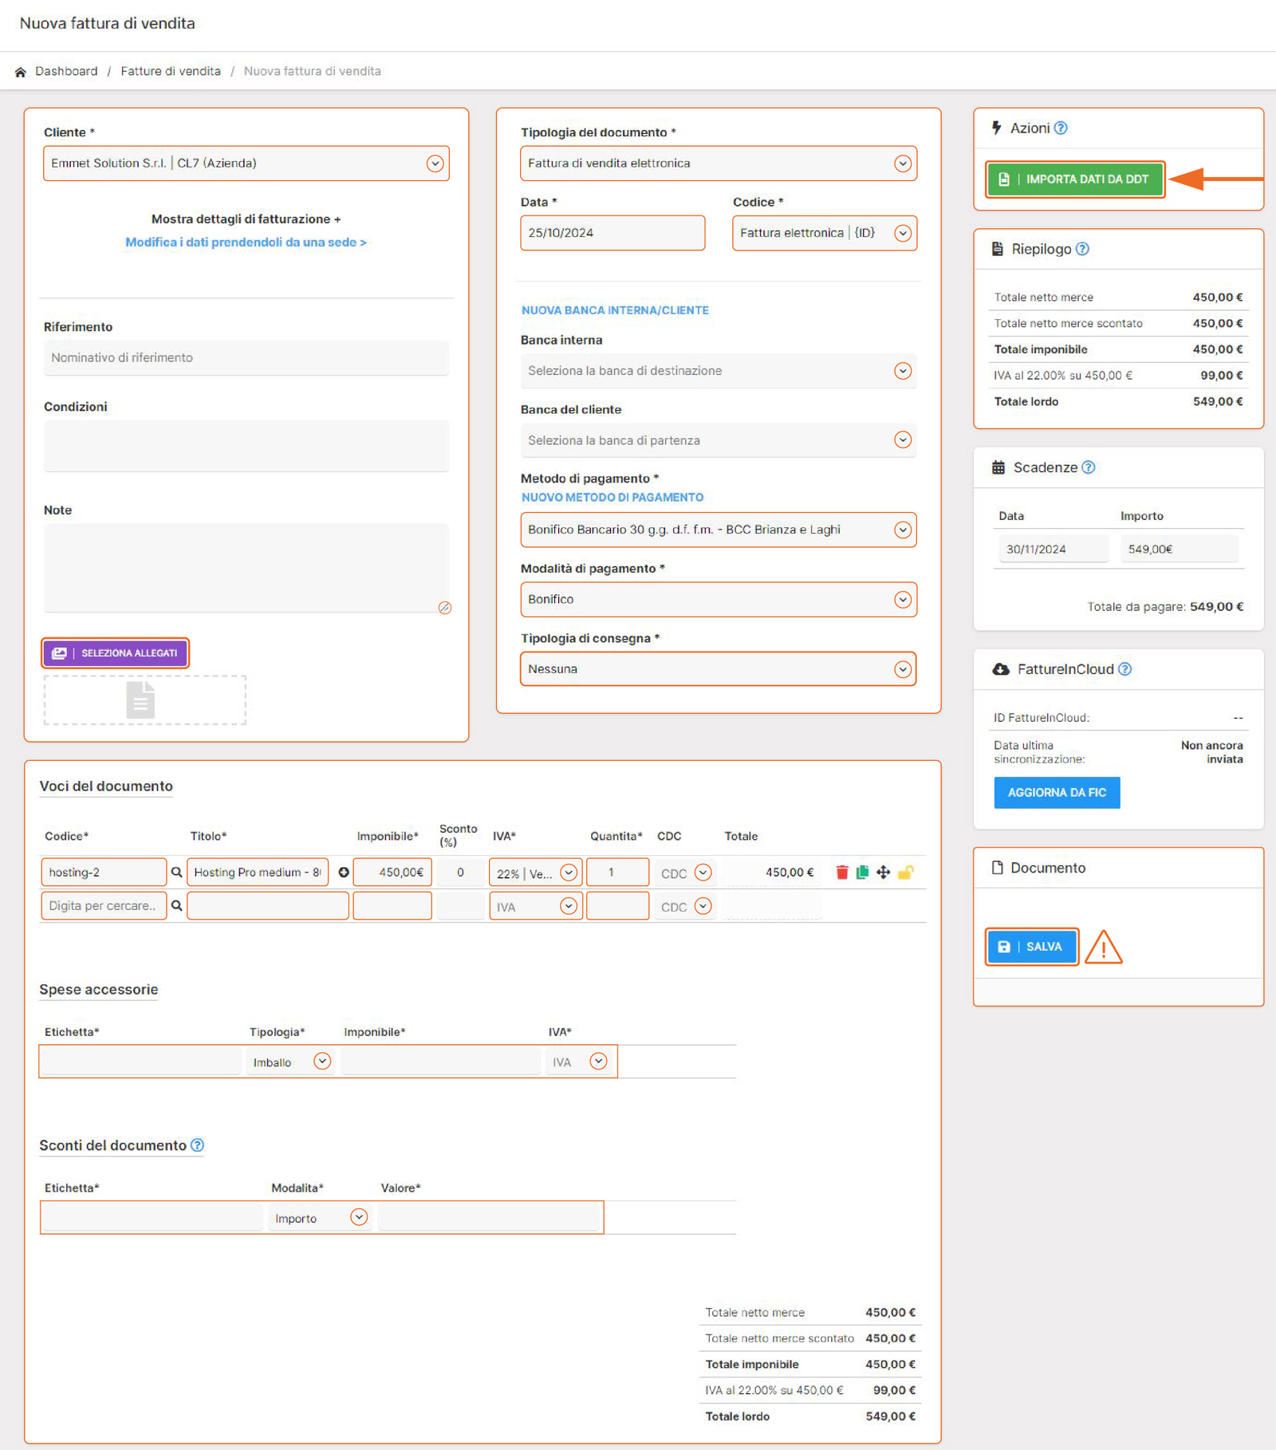Expand the Cliente dropdown
Viewport: 1276px width, 1450px height.
pos(435,164)
